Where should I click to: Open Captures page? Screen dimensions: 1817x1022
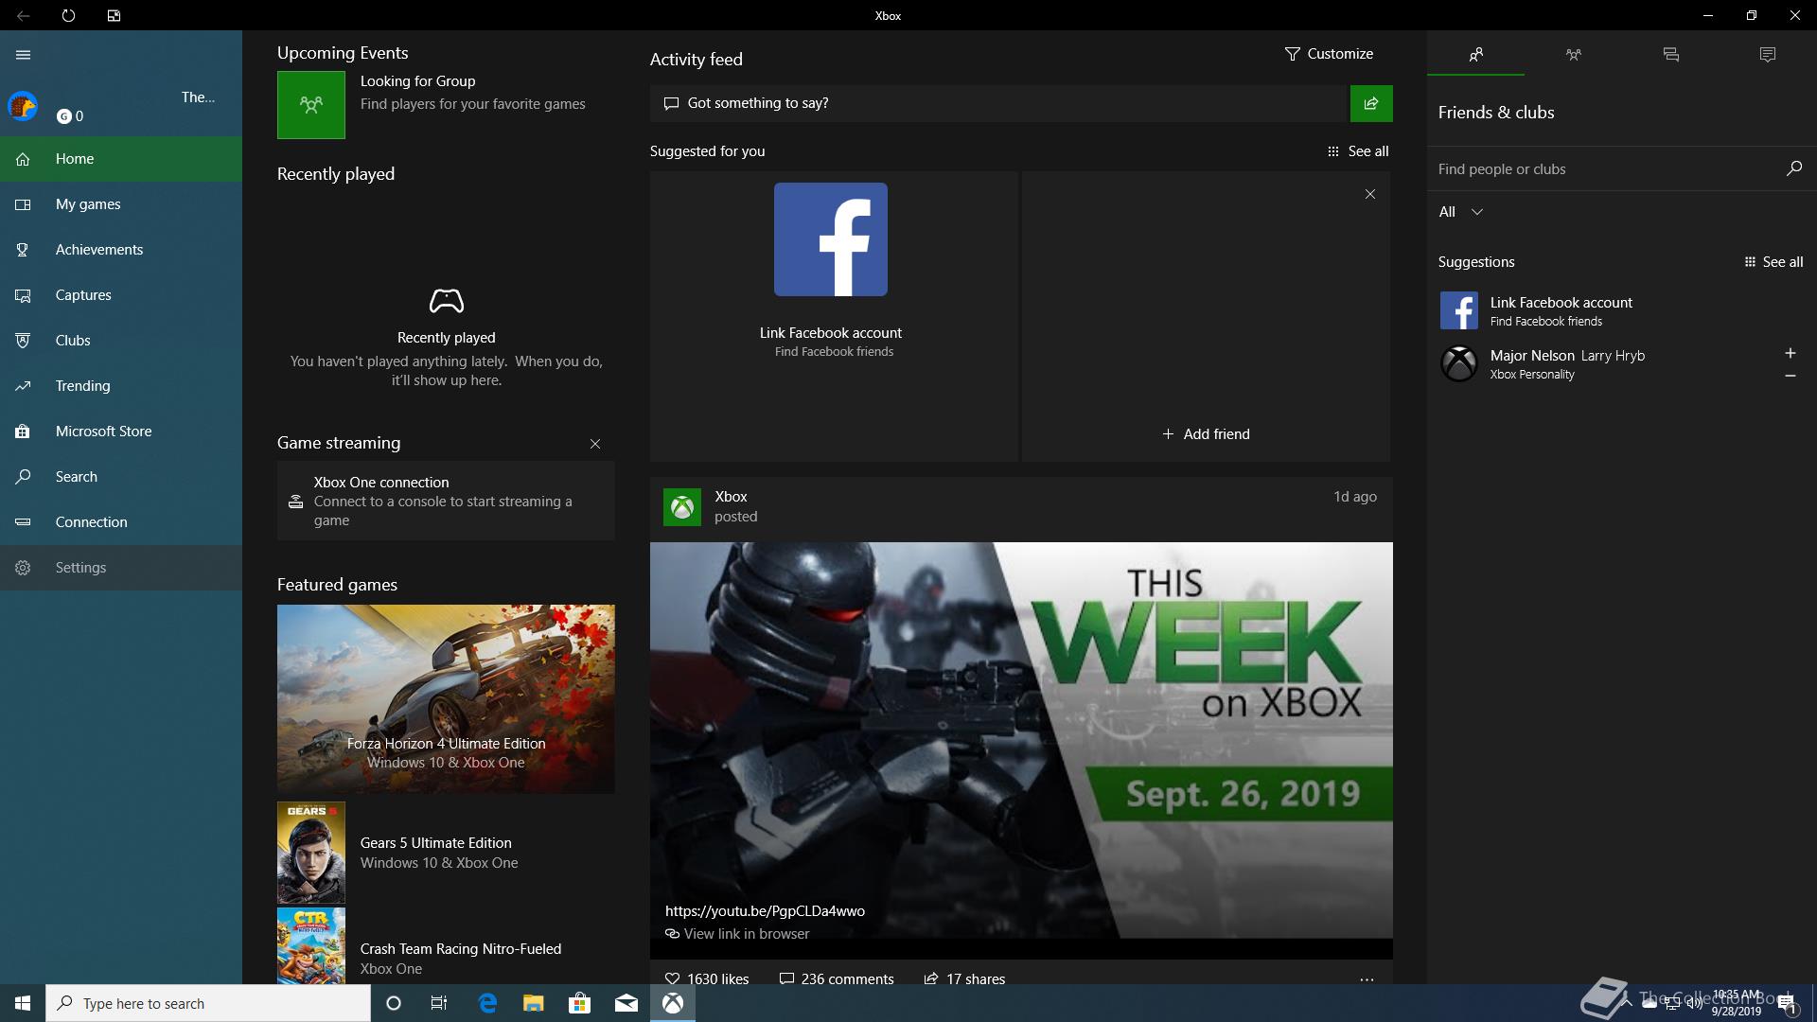pyautogui.click(x=121, y=295)
